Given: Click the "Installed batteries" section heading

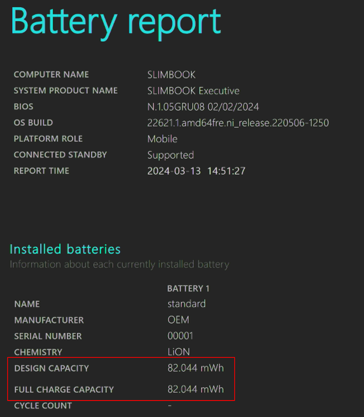Looking at the screenshot, I should tap(65, 249).
